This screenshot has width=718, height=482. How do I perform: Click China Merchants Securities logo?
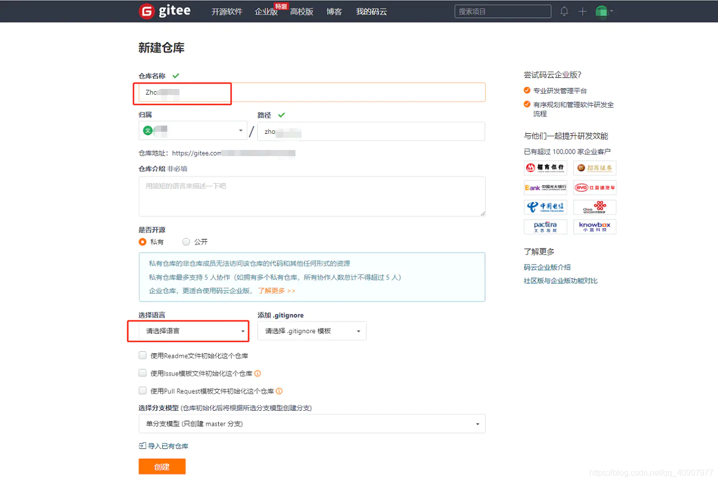point(595,168)
